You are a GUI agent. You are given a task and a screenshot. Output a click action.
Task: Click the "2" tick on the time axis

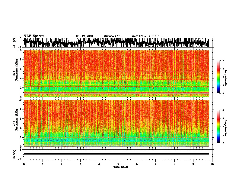coord(62,164)
